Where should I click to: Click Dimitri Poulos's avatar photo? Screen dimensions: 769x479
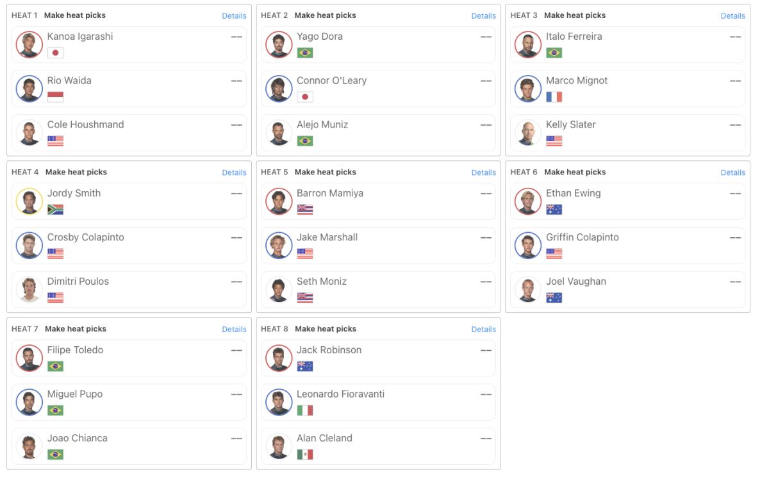click(29, 290)
